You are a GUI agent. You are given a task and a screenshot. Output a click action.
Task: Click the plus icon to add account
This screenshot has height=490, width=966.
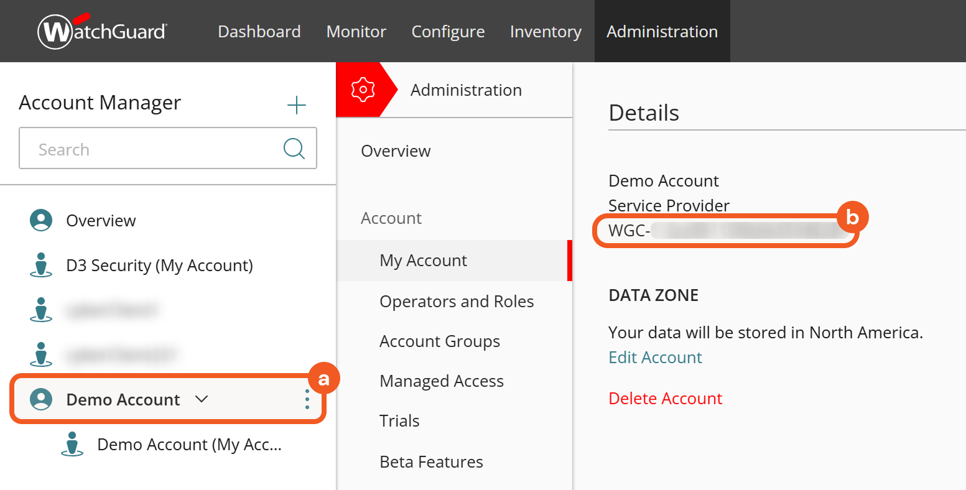297,105
